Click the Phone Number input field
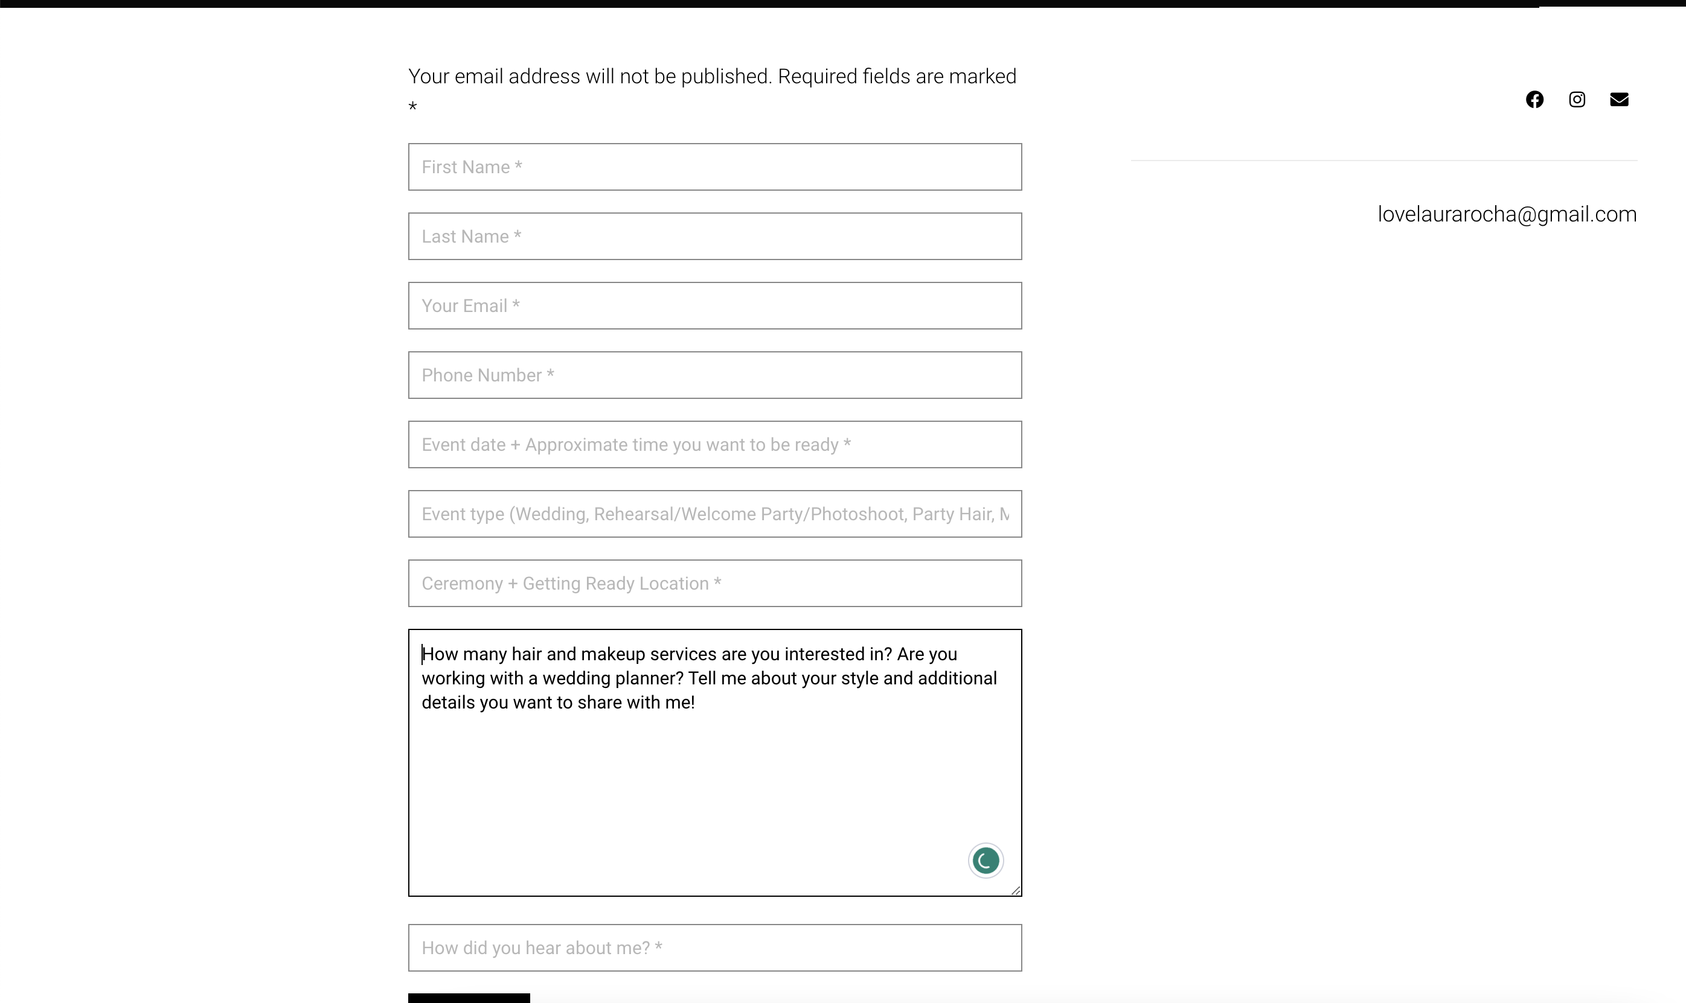 point(714,375)
